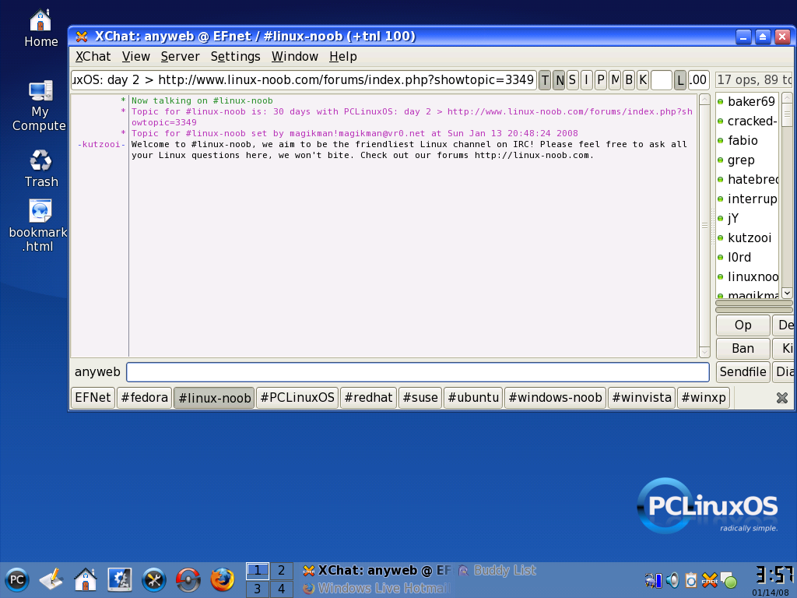Open the Klipper clipboard tray icon
The image size is (797, 598).
tap(691, 579)
